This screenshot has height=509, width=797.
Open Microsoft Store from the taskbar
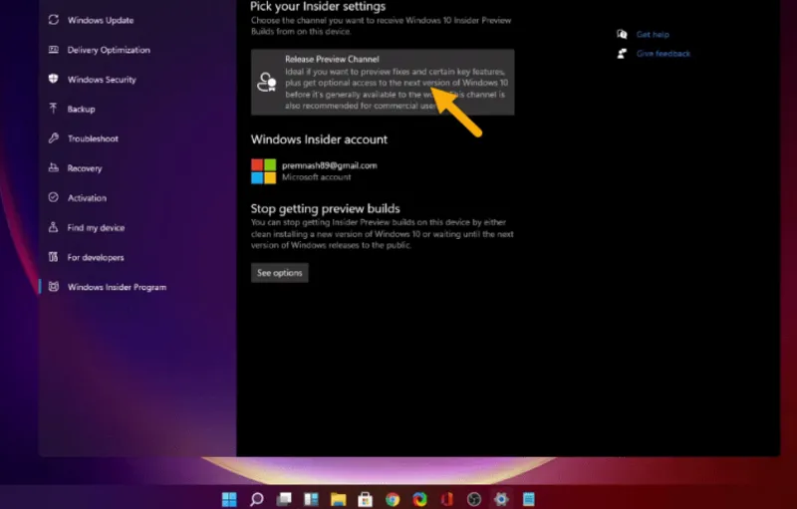[x=365, y=499]
